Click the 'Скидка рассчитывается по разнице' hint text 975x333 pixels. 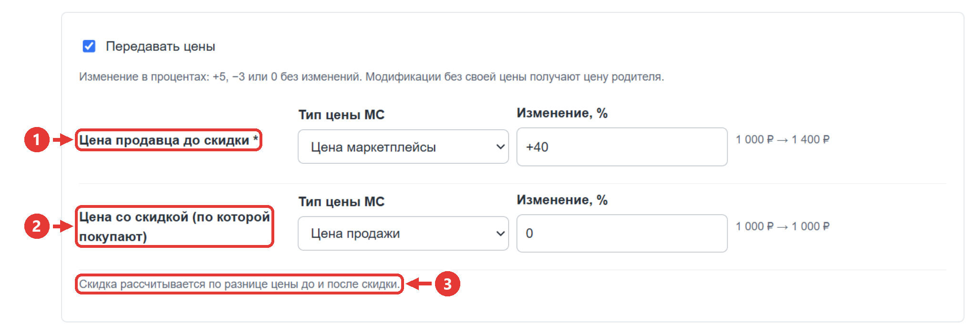coord(239,284)
